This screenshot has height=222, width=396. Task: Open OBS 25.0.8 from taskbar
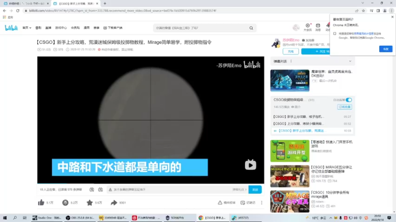point(80,218)
